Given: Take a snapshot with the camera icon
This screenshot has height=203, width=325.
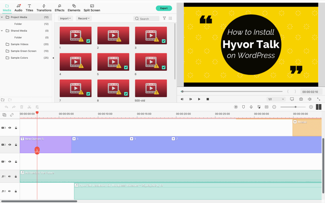Looking at the screenshot, I should (301, 99).
